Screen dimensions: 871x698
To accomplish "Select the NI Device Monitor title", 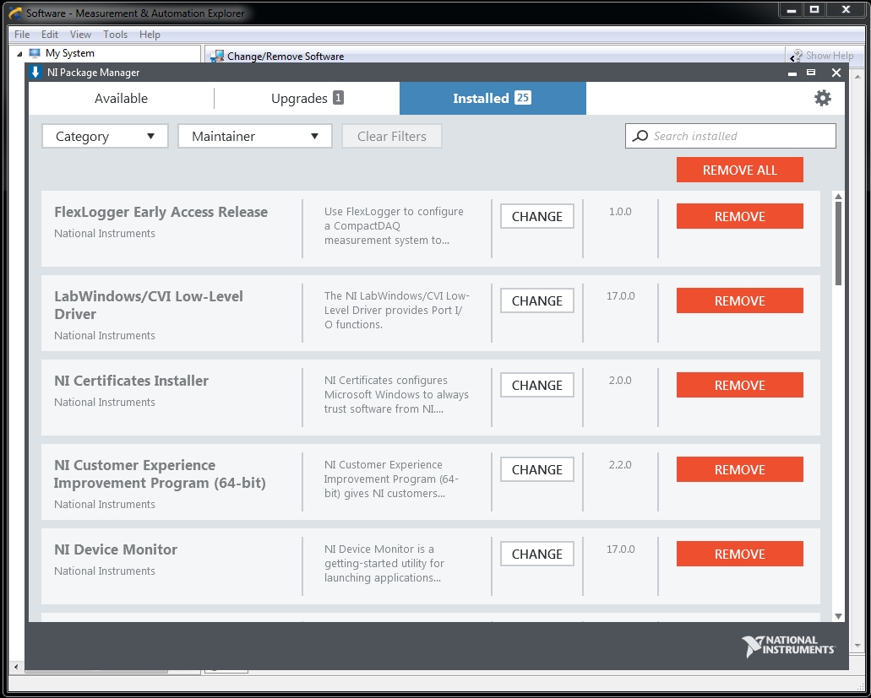I will coord(116,549).
